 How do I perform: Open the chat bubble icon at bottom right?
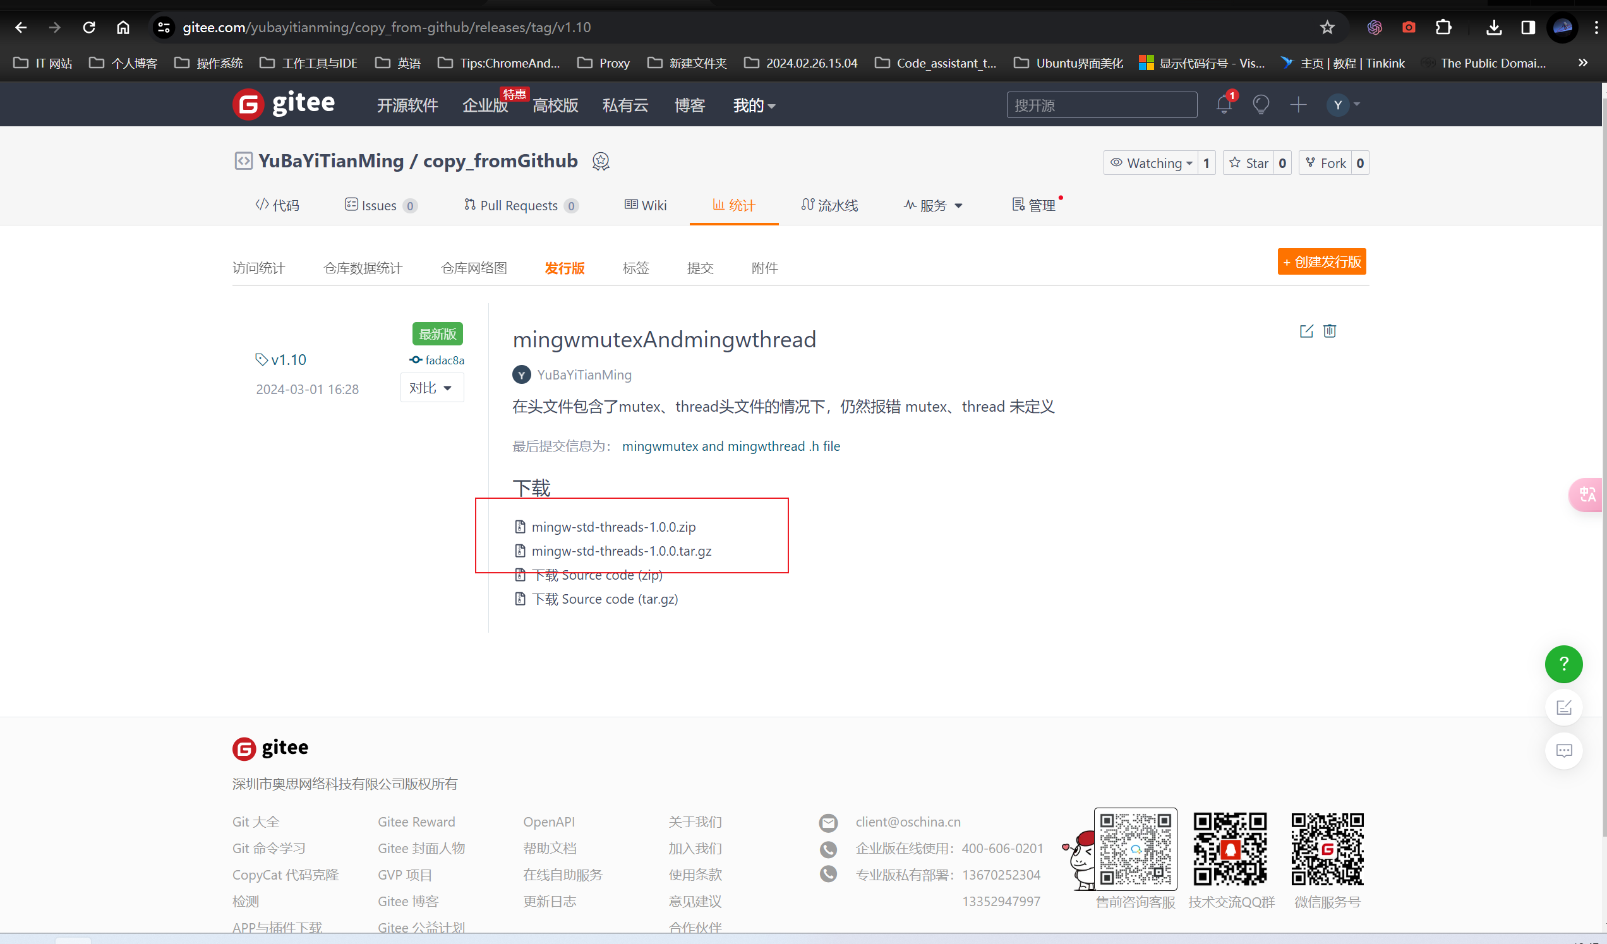(1563, 751)
